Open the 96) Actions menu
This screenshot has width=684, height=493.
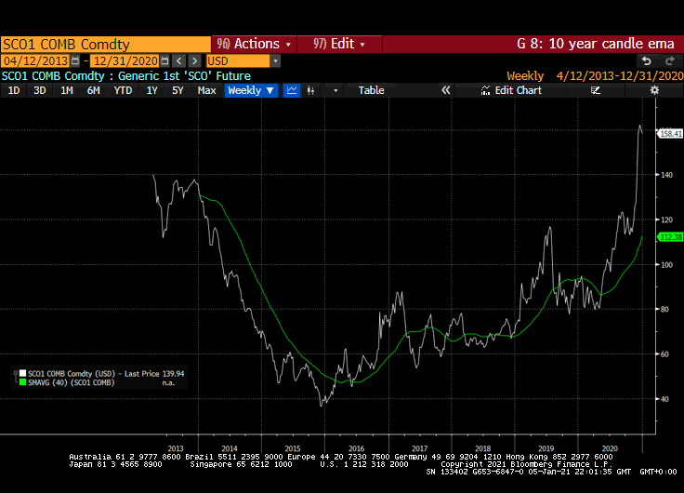pos(255,44)
